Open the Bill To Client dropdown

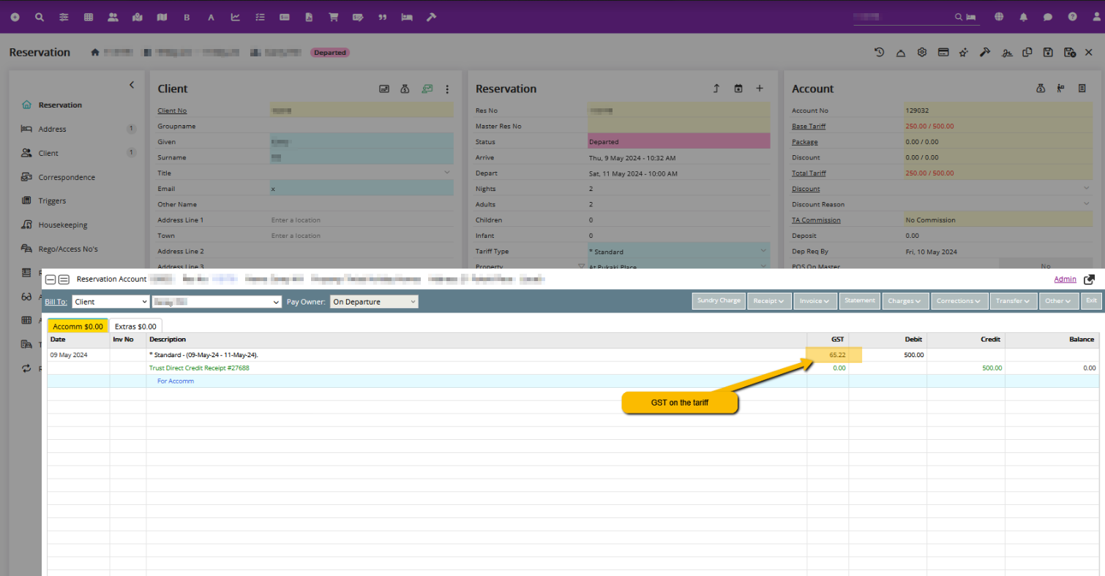[110, 302]
